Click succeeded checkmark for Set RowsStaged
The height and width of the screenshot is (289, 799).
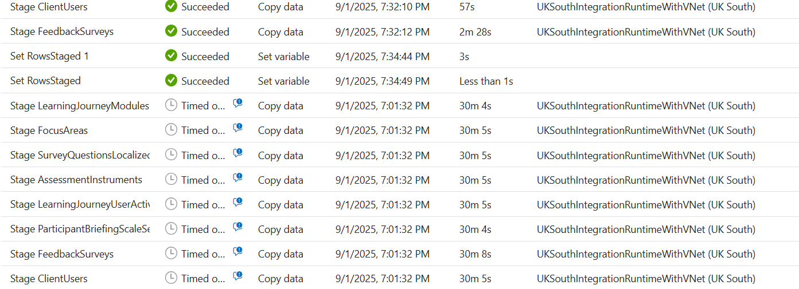point(171,81)
